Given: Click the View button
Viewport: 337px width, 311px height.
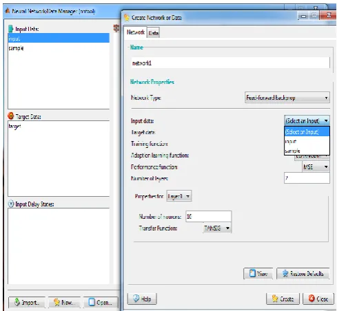Looking at the screenshot, I should pyautogui.click(x=258, y=273).
